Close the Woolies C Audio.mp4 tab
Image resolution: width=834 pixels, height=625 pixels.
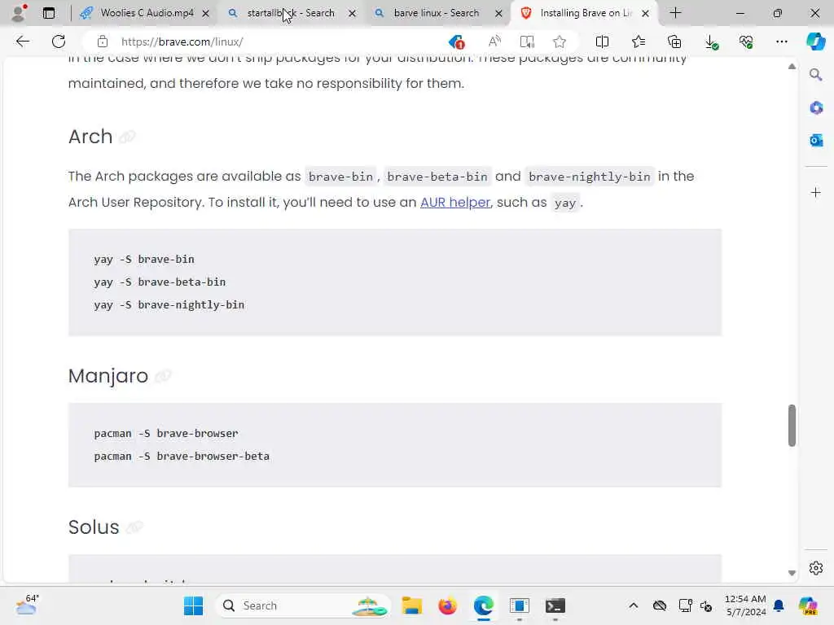click(x=206, y=13)
